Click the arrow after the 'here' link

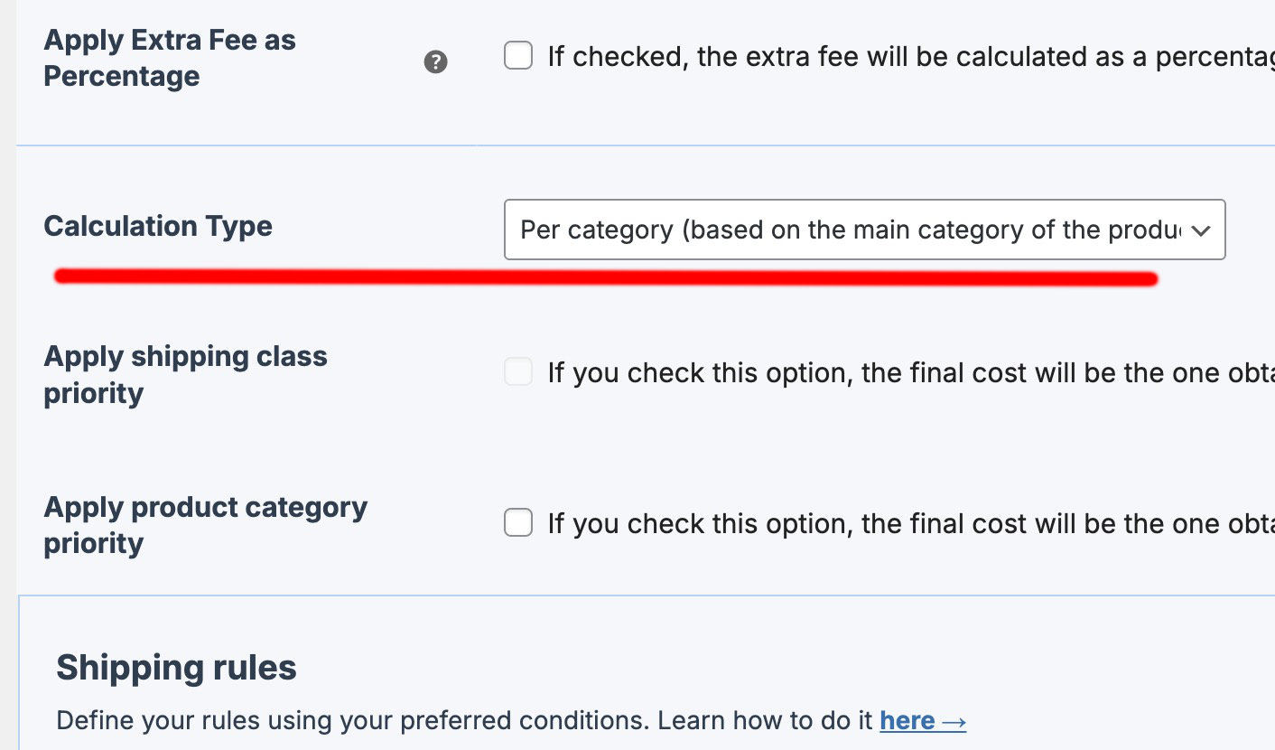[954, 721]
